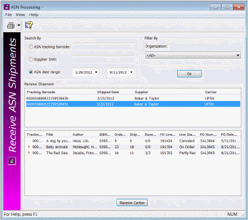Screen dimensions: 248x220
Task: Click the Receive Carton button
Action: point(132,203)
